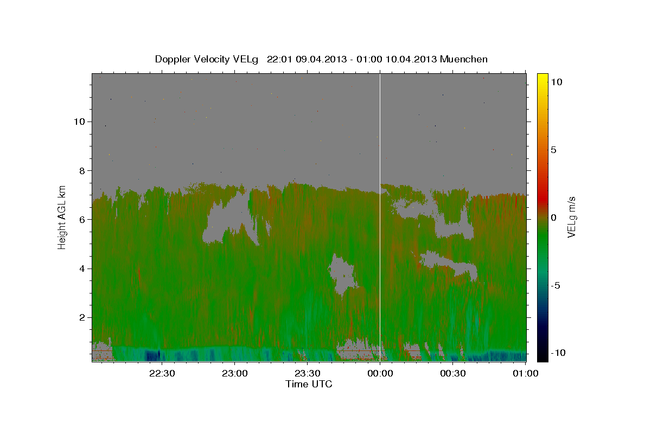The width and height of the screenshot is (651, 434).
Task: Click the 23:00 time tick label
Action: (234, 373)
